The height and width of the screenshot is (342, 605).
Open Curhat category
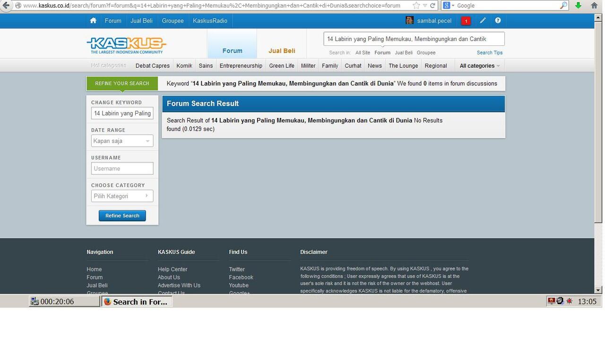pyautogui.click(x=353, y=66)
